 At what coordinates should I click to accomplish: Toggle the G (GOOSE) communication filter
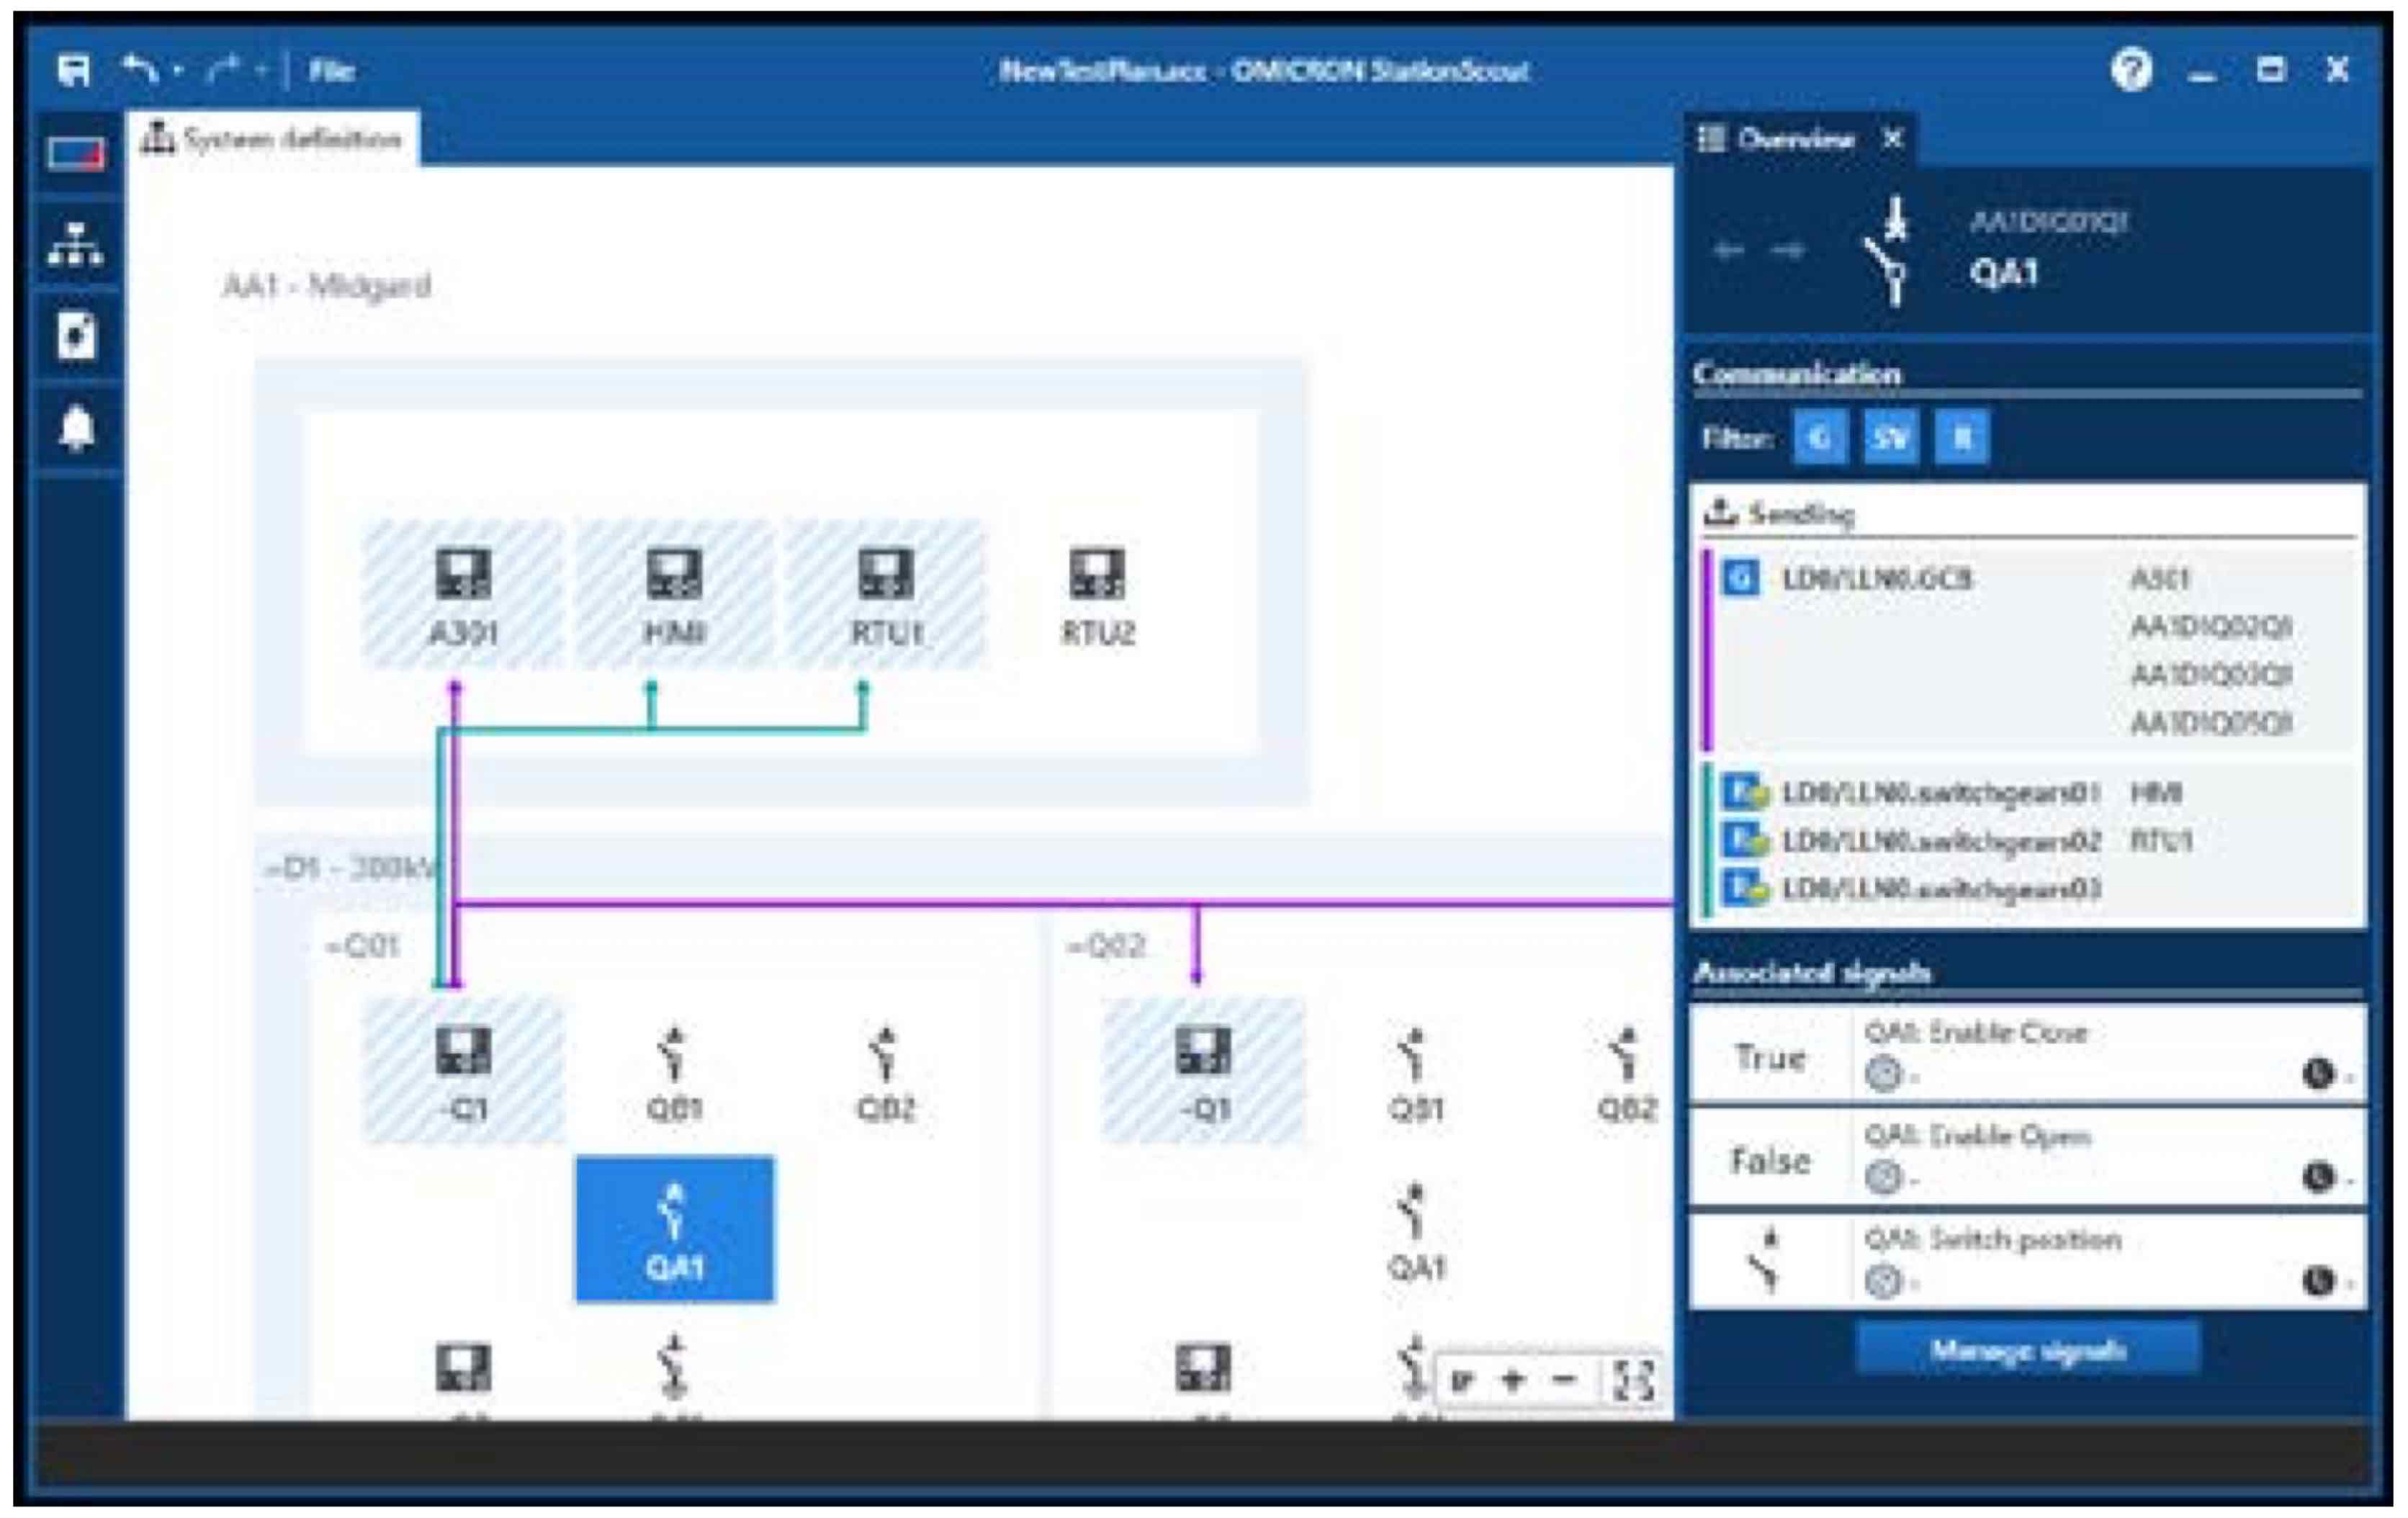(1820, 438)
